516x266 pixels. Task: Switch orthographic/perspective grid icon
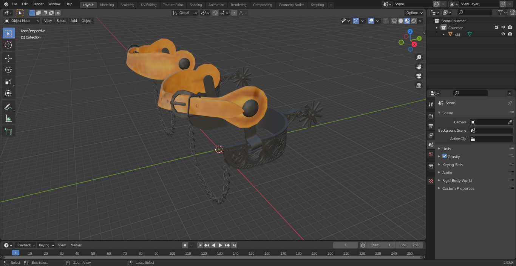(419, 85)
